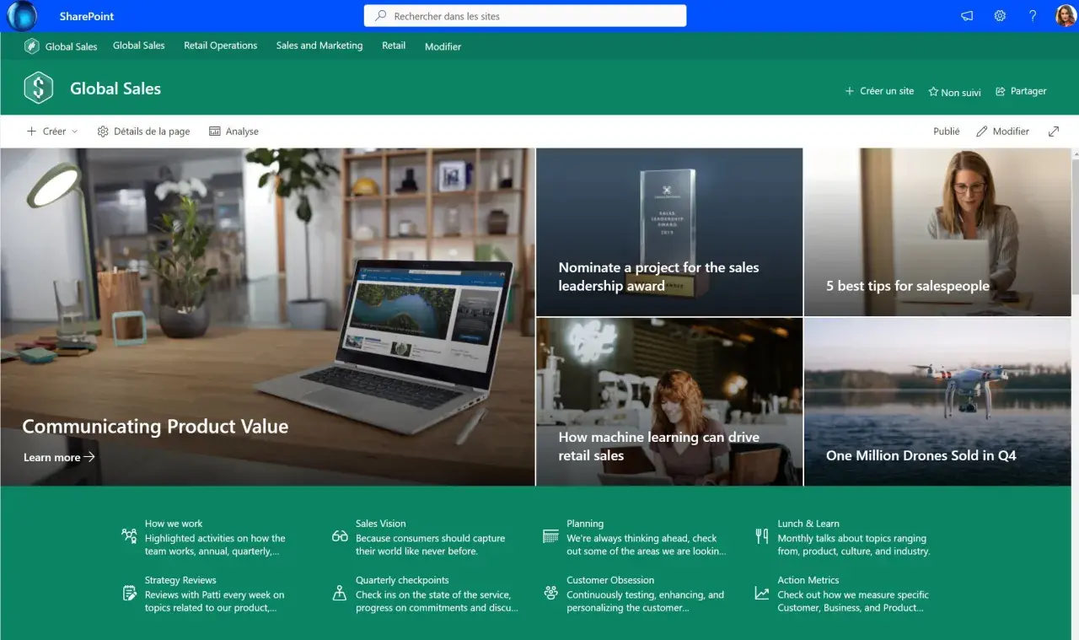The height and width of the screenshot is (640, 1079).
Task: Expand page to full screen arrow icon
Action: click(x=1054, y=132)
